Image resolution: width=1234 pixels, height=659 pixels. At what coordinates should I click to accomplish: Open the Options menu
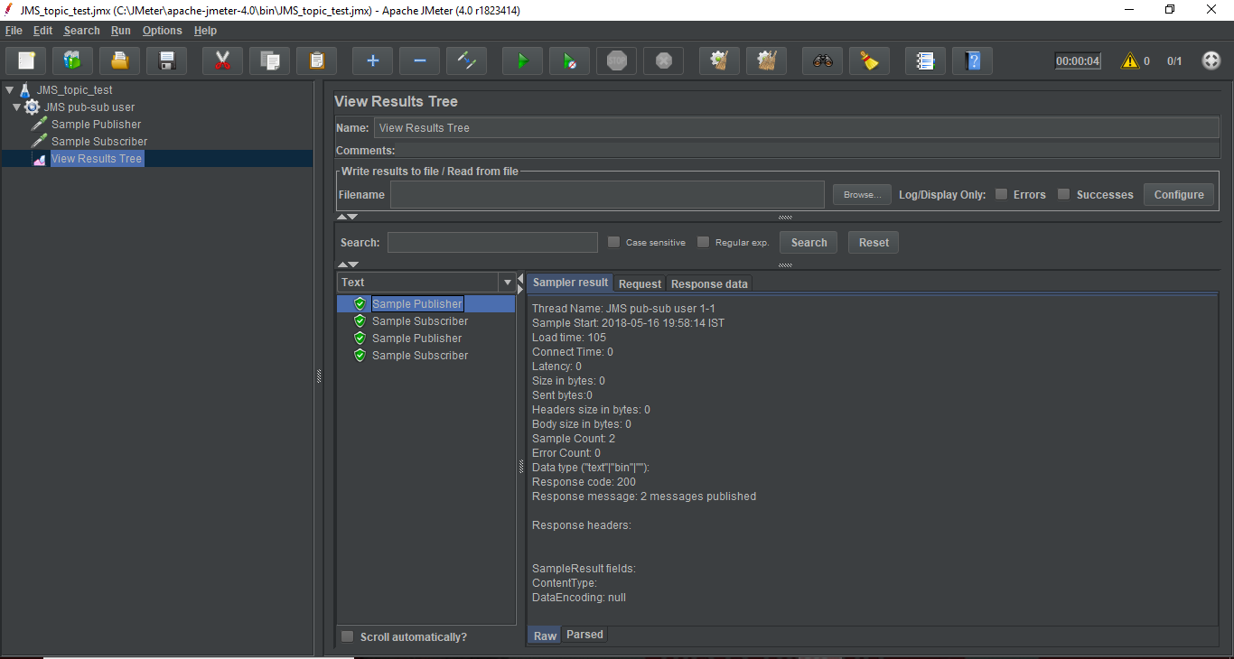162,31
